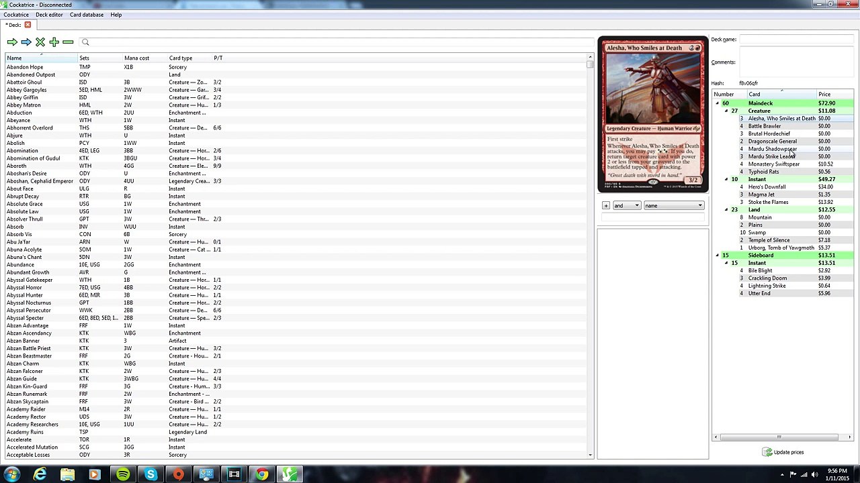This screenshot has width=860, height=483.
Task: Collapse the Maindeck tree node
Action: (717, 103)
